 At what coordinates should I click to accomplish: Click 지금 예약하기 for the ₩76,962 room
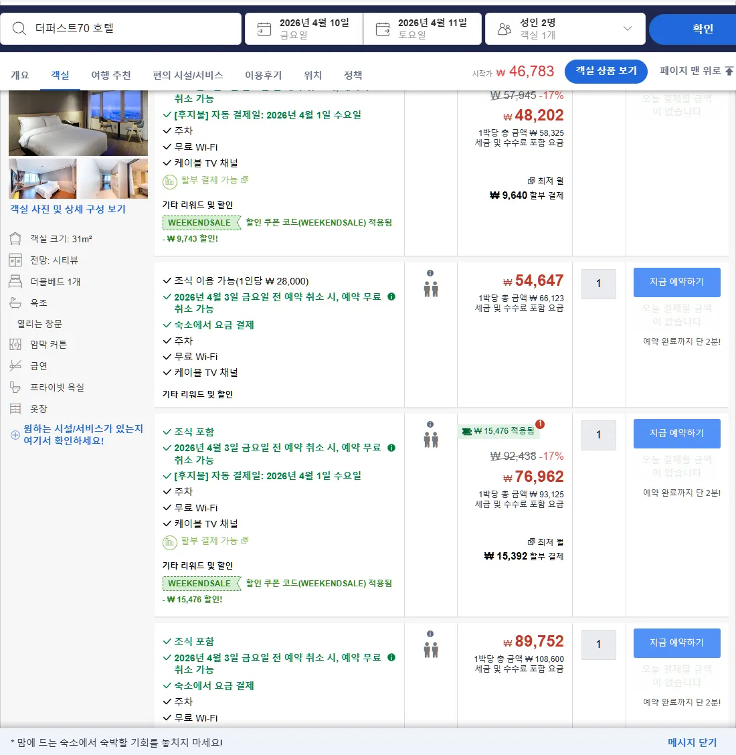point(677,433)
